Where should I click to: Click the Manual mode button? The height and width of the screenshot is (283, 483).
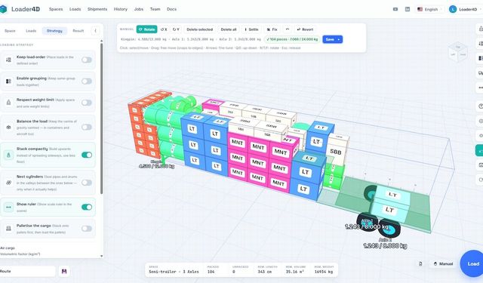pyautogui.click(x=443, y=264)
